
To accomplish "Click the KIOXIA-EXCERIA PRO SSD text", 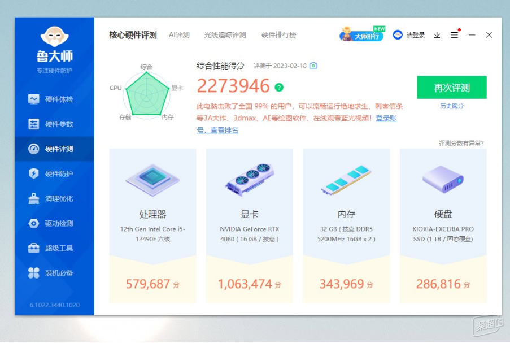I will click(x=443, y=234).
